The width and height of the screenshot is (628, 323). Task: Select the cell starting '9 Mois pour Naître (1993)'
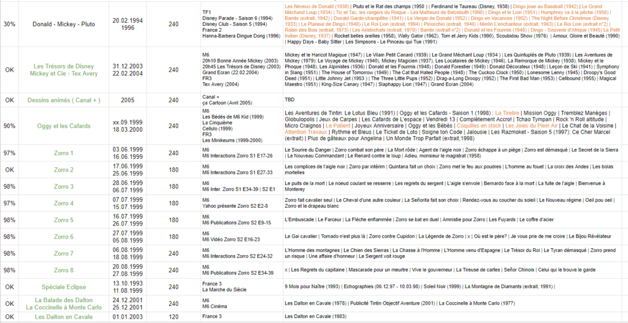(453, 287)
